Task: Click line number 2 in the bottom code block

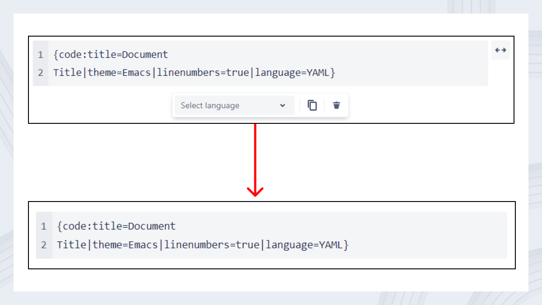Action: click(x=43, y=244)
